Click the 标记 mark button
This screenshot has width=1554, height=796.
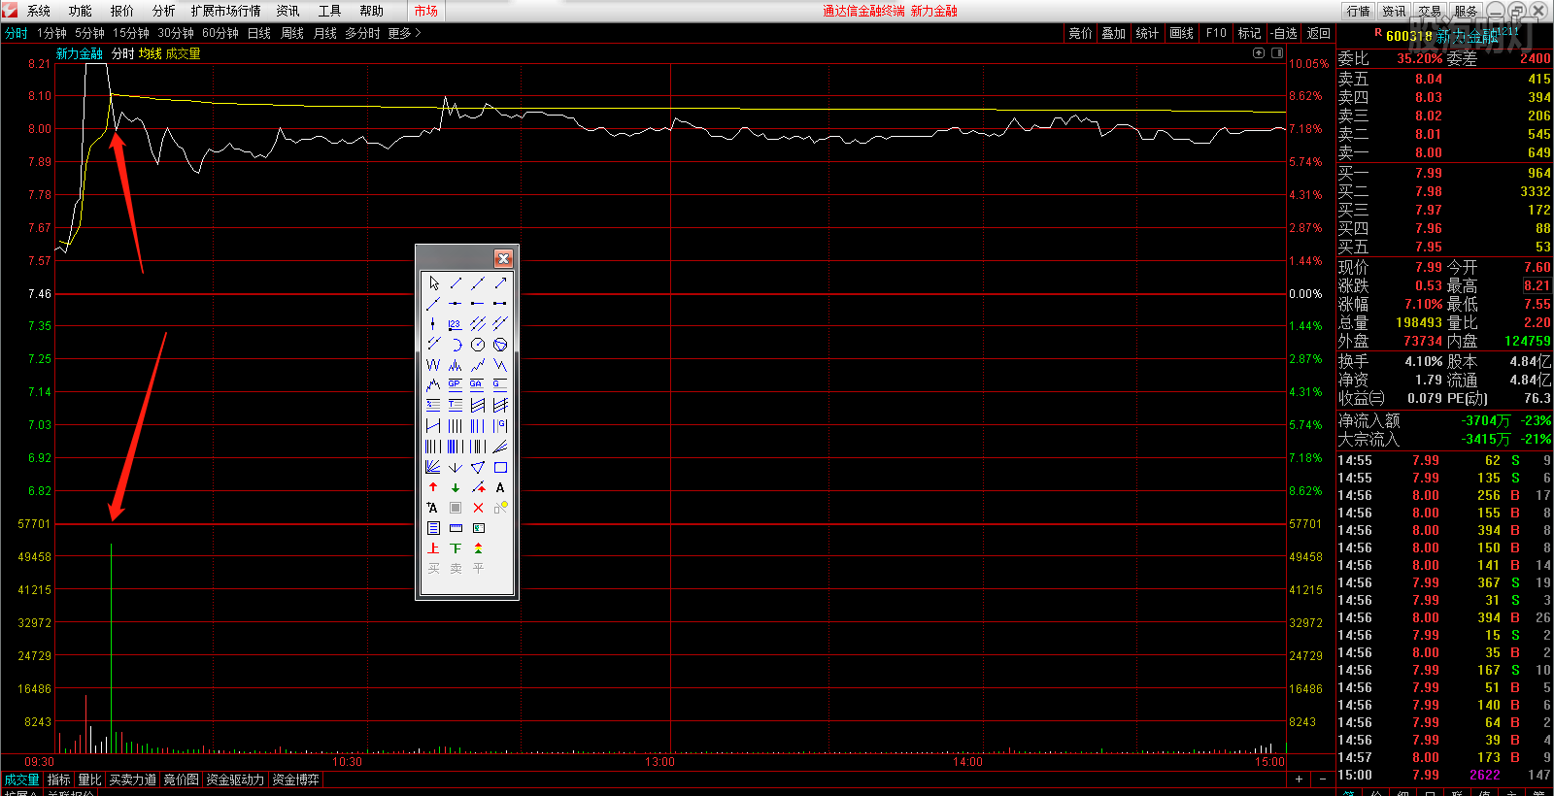1250,33
